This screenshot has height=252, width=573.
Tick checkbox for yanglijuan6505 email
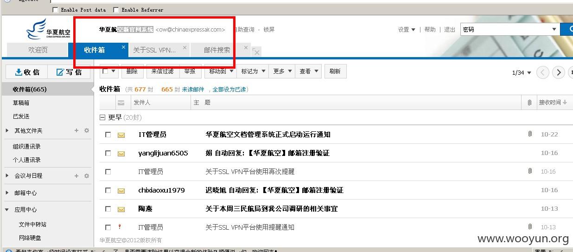[108, 153]
